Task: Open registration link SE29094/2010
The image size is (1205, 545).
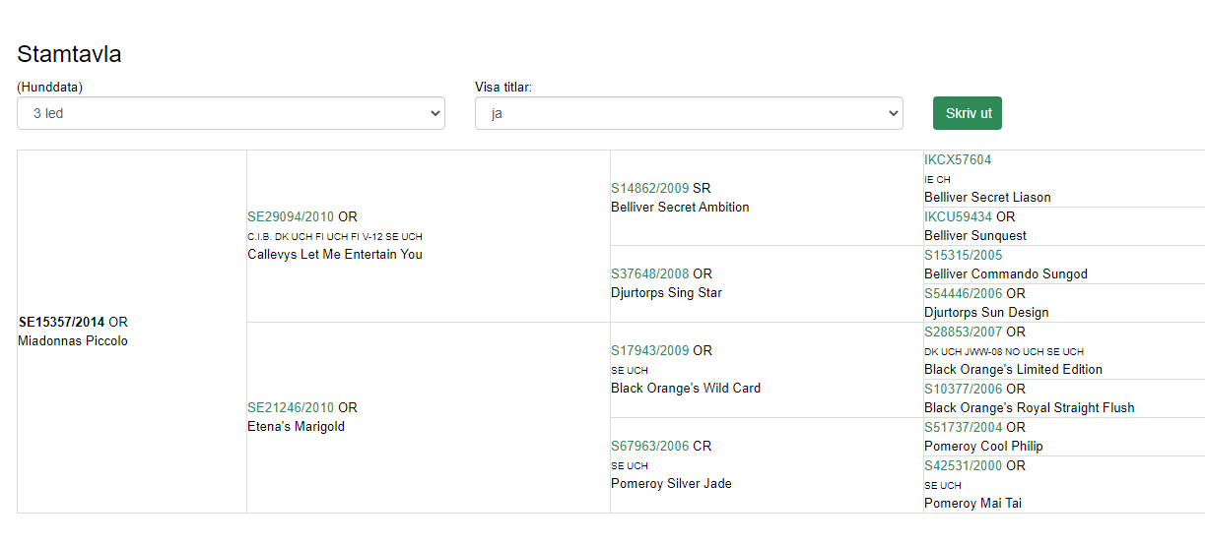Action: tap(290, 216)
